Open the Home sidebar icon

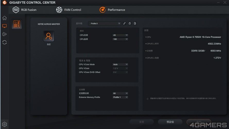coord(5,18)
